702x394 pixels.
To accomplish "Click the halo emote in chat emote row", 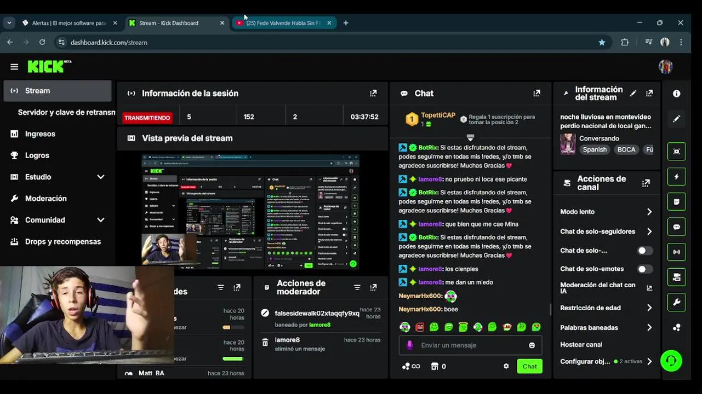I will [x=464, y=327].
